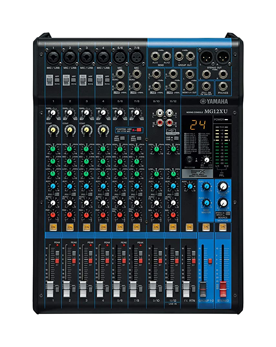The width and height of the screenshot is (276, 347).
Task: Grab the channel 1 fader
Action: point(50,289)
